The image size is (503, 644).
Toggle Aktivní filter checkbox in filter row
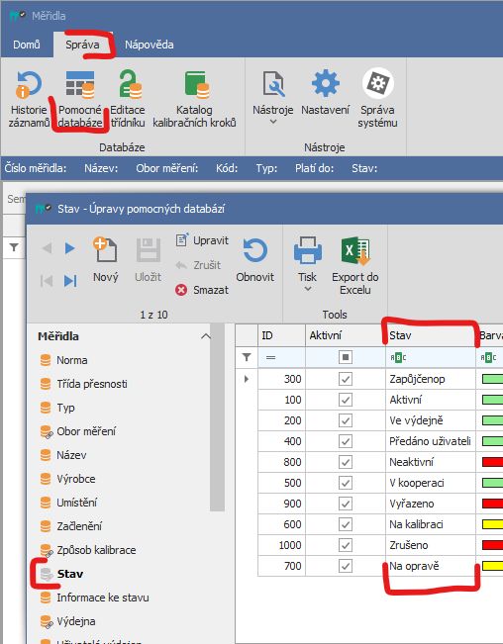click(x=346, y=357)
